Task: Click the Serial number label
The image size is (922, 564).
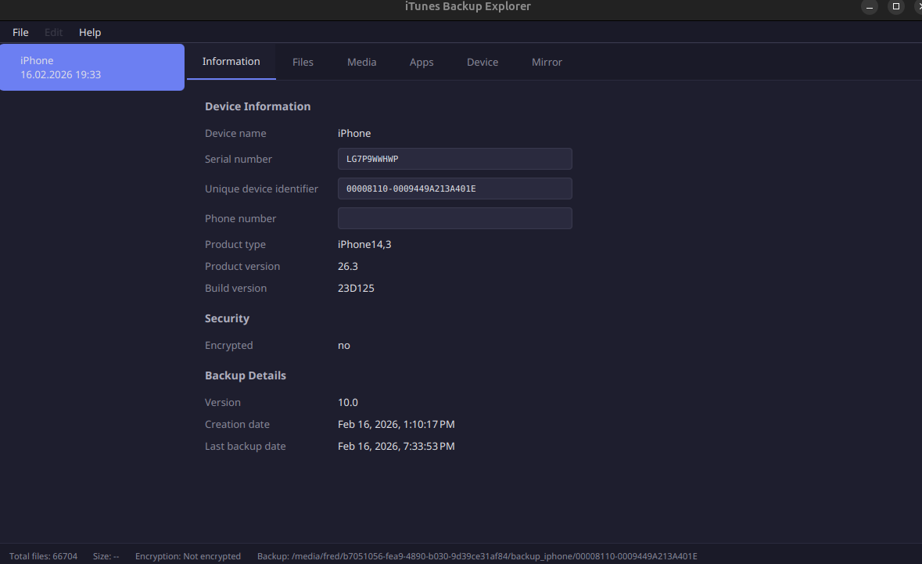Action: tap(239, 160)
